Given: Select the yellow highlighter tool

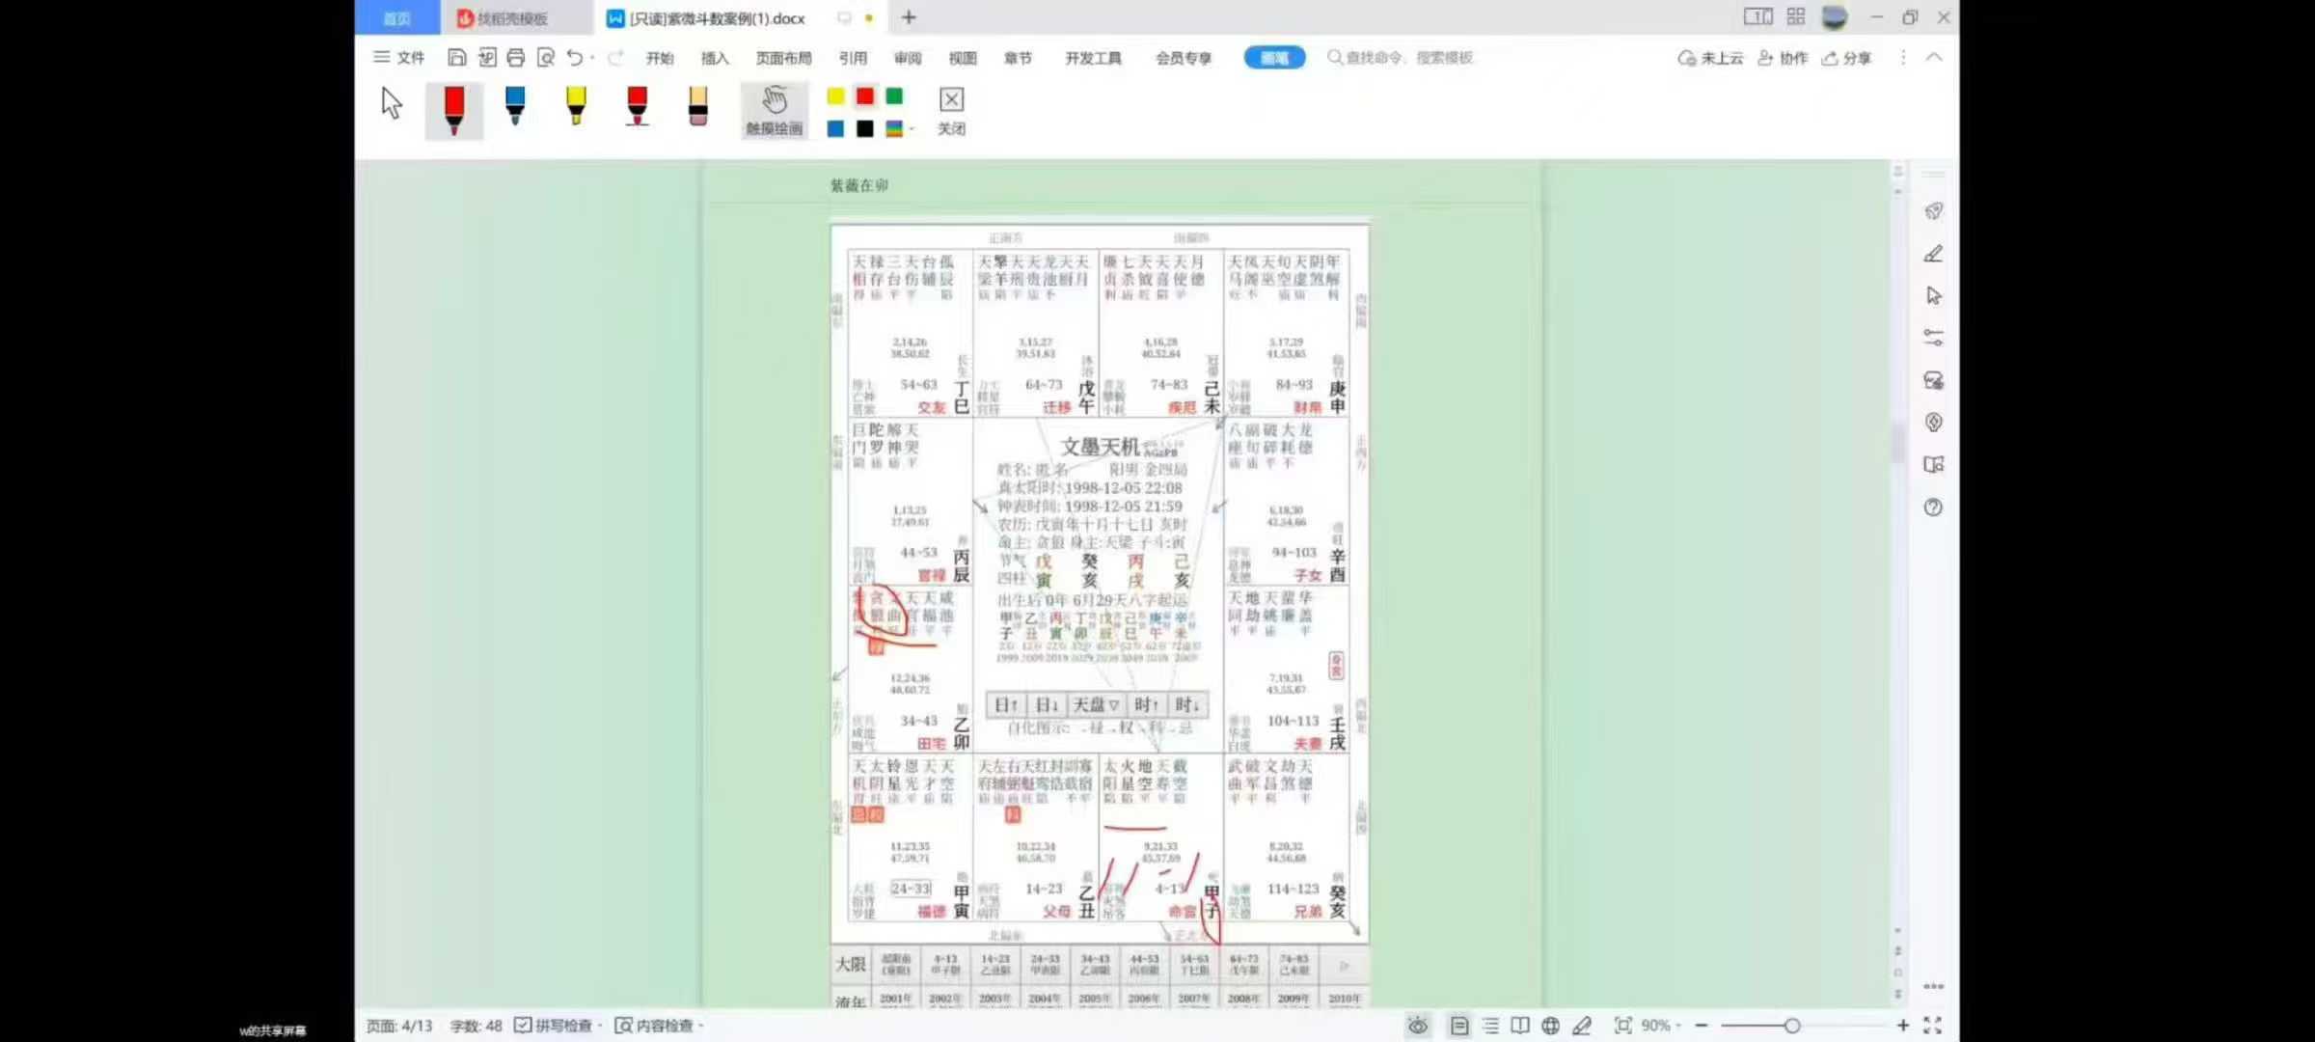Looking at the screenshot, I should click(576, 106).
